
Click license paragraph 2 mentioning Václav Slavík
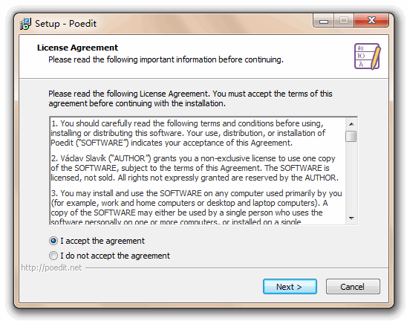pyautogui.click(x=195, y=168)
